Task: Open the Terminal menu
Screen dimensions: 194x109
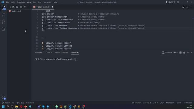Action: 47,2
